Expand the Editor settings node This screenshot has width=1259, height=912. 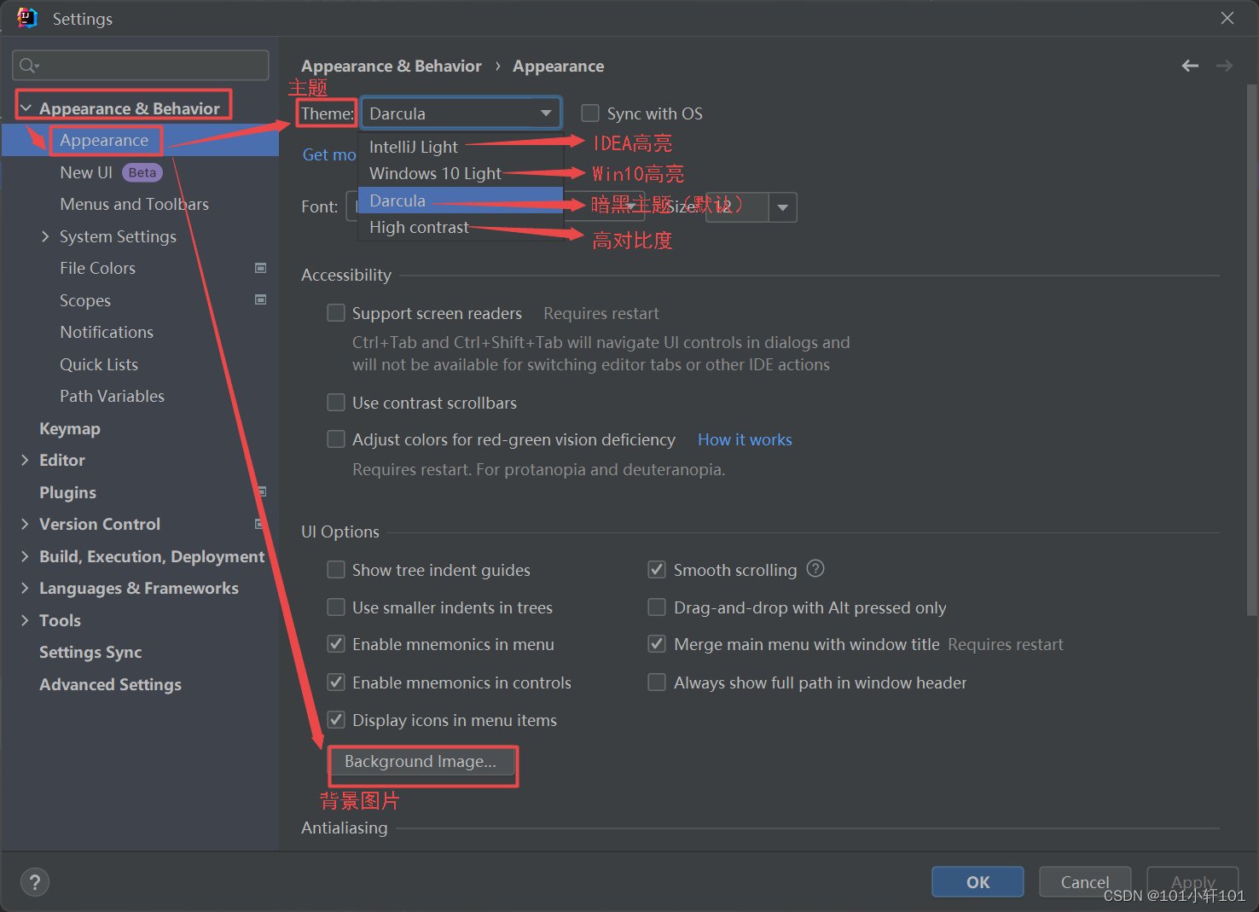click(25, 460)
